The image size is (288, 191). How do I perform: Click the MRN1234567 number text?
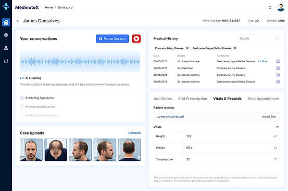pyautogui.click(x=231, y=21)
